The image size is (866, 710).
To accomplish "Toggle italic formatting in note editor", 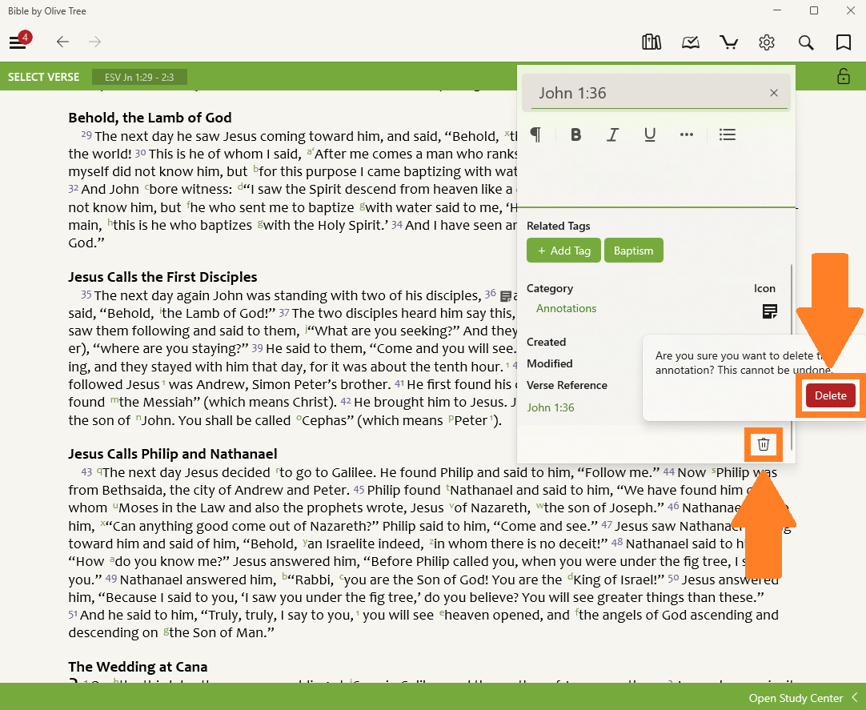I will (x=612, y=134).
